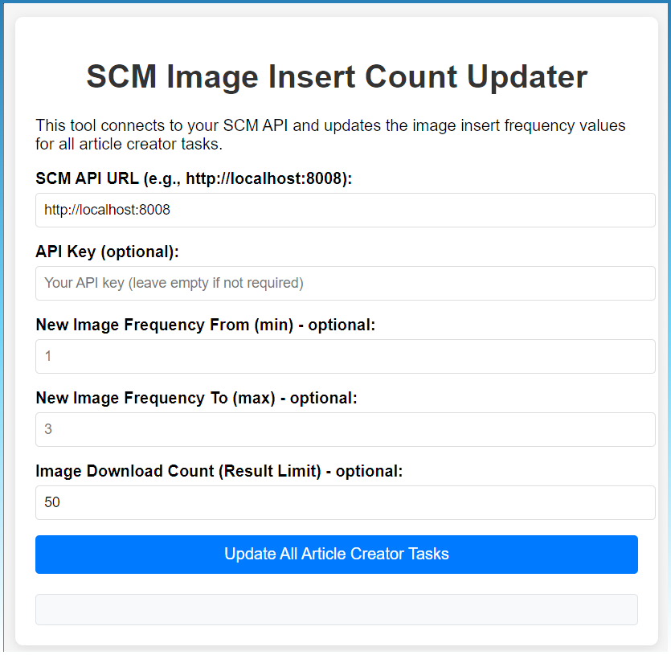
Task: Click the placeholder 3 in the max frequency field
Action: (x=48, y=429)
